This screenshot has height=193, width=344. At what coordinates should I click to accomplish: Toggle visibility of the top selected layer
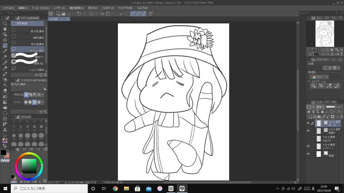click(308, 123)
